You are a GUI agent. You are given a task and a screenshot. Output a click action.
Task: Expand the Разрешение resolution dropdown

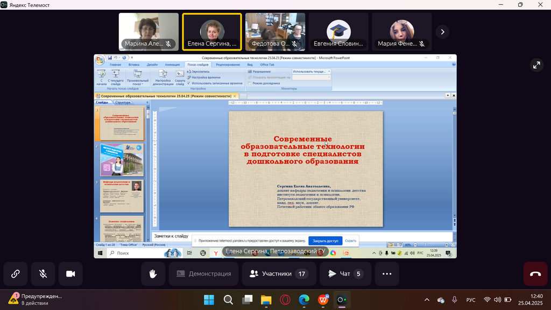coord(329,71)
